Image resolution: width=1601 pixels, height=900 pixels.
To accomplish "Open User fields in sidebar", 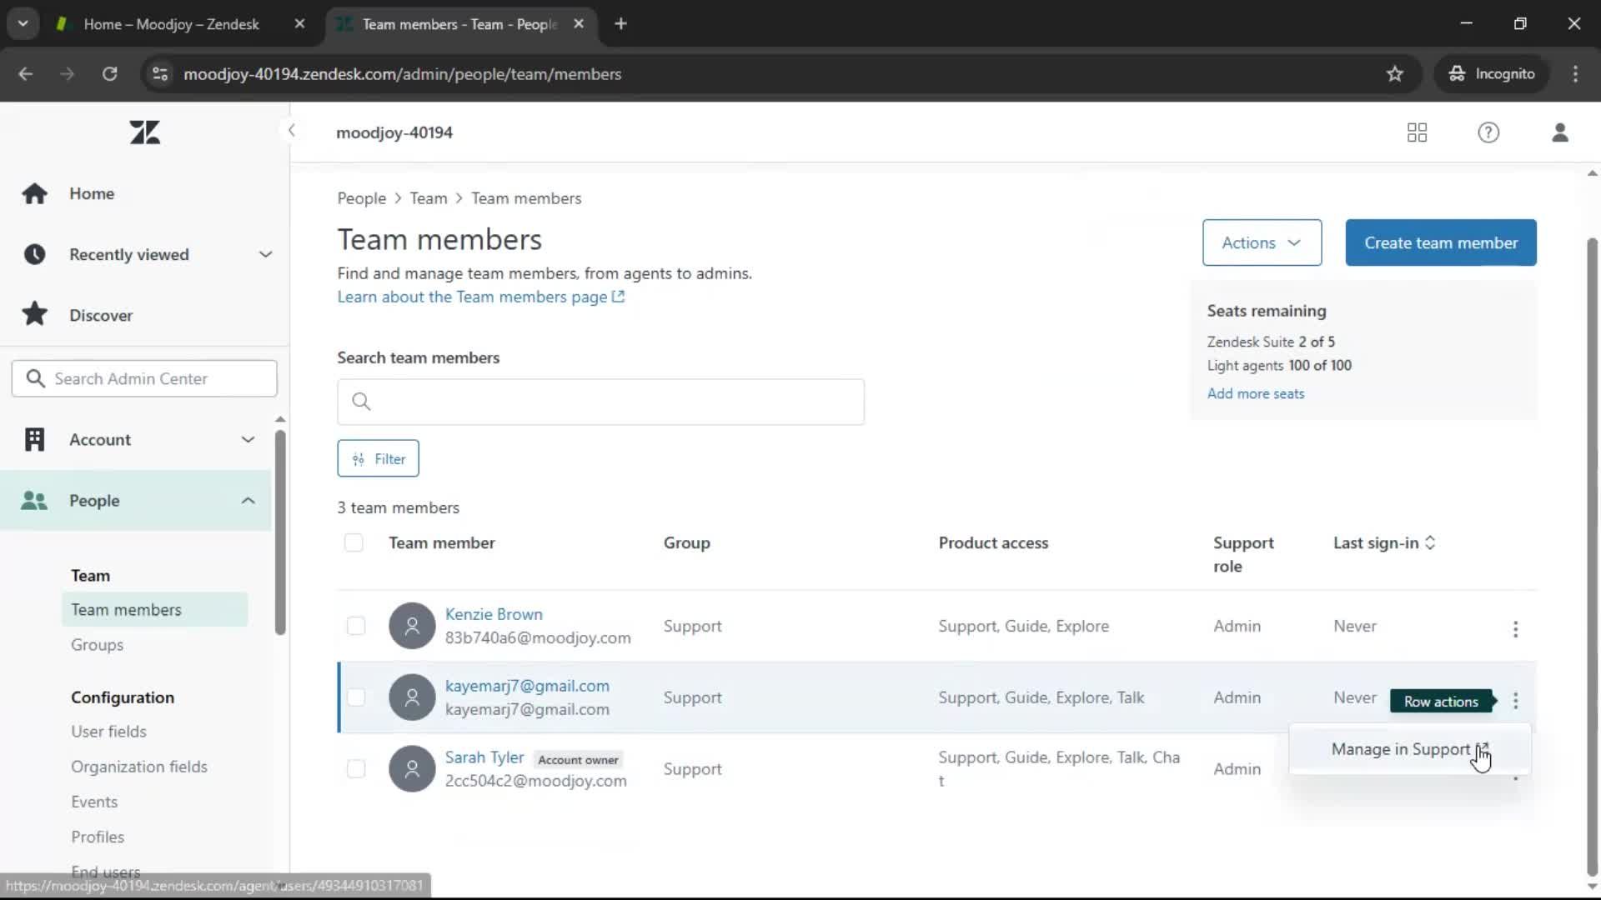I will 108,731.
